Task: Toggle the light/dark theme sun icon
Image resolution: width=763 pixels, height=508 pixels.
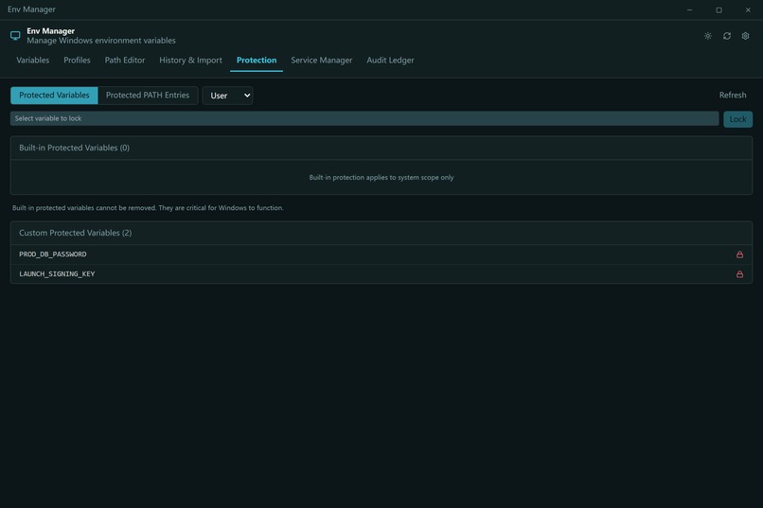Action: [707, 36]
